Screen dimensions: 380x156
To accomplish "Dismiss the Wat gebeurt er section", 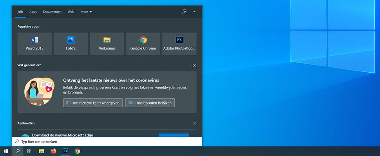I will coord(195,66).
